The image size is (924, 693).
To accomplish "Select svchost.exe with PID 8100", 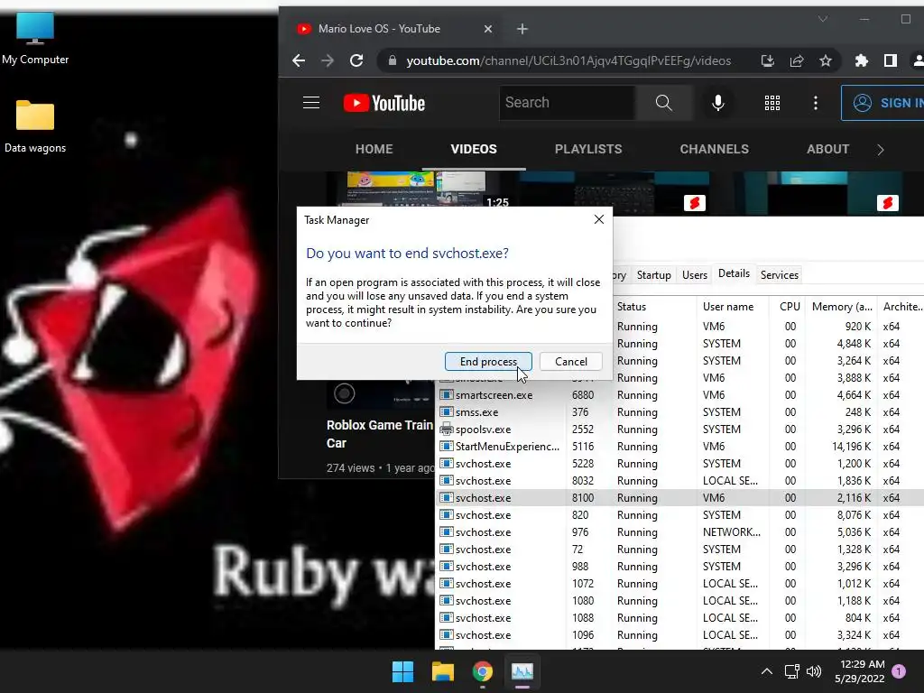I will click(x=680, y=498).
